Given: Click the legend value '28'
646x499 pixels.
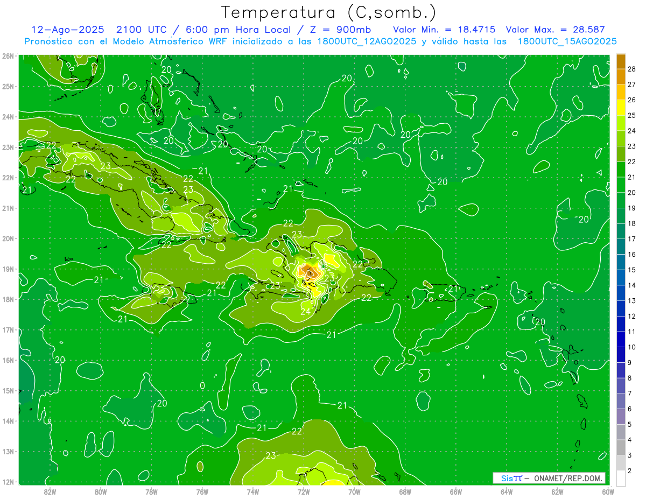Looking at the screenshot, I should tap(631, 69).
